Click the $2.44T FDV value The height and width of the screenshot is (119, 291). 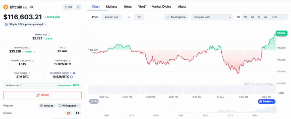click(62, 51)
